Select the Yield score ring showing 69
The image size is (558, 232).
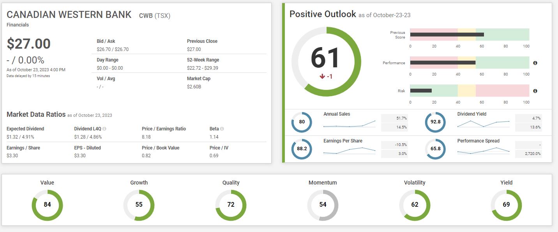click(x=506, y=205)
